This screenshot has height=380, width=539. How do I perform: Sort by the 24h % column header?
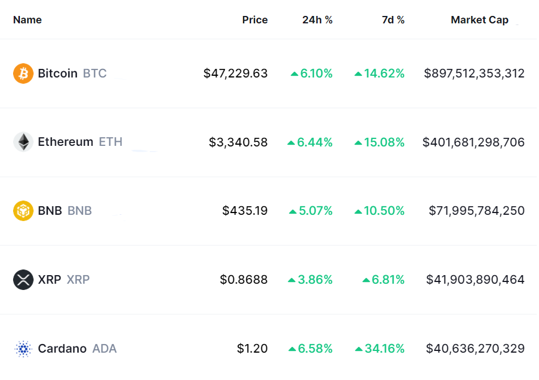(317, 20)
